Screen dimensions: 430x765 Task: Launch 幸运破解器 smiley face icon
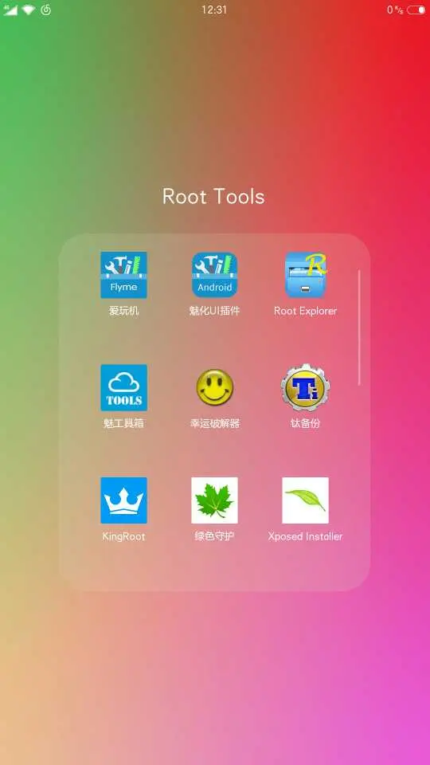tap(214, 387)
